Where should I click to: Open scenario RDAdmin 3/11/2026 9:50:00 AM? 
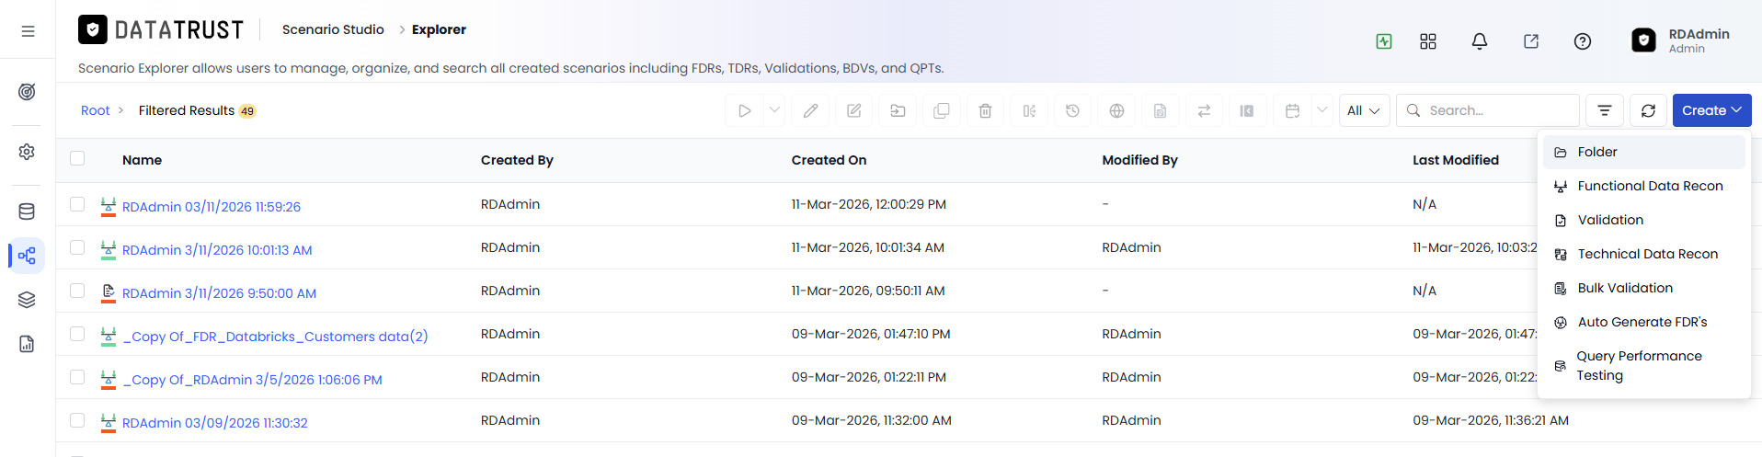coord(219,293)
